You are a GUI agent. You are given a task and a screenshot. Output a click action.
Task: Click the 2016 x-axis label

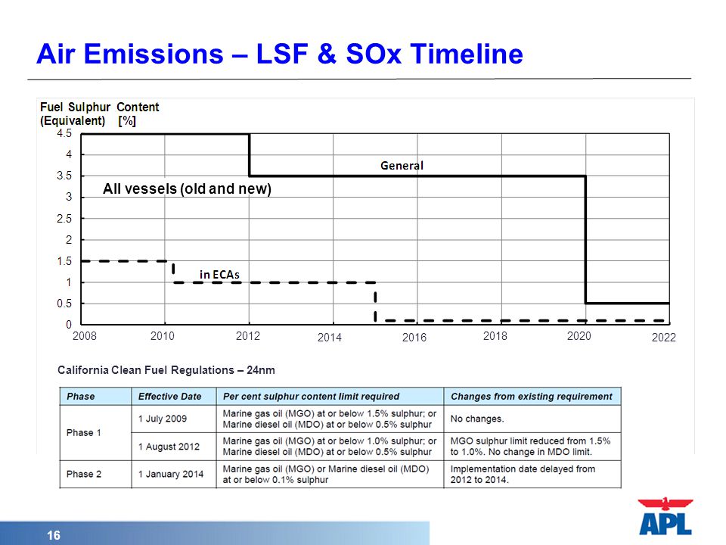[414, 338]
